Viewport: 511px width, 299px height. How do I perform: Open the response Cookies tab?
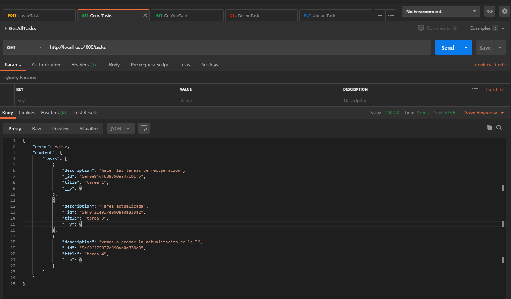pyautogui.click(x=27, y=113)
